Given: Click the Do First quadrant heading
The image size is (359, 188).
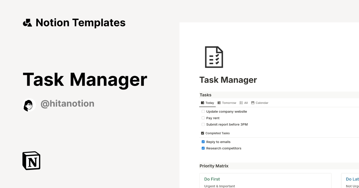Looking at the screenshot, I should (x=212, y=179).
